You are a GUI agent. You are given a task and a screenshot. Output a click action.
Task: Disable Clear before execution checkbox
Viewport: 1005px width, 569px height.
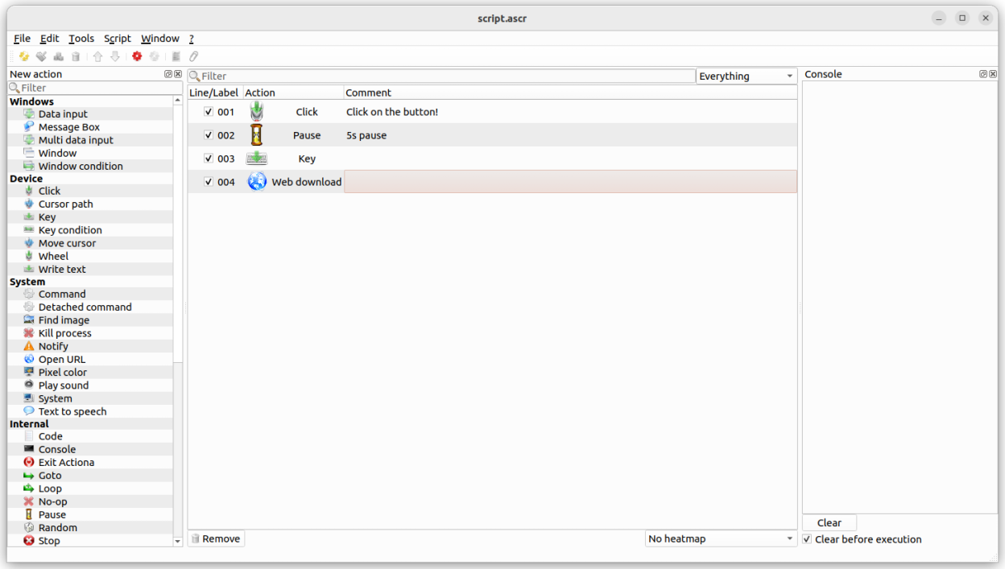tap(808, 539)
